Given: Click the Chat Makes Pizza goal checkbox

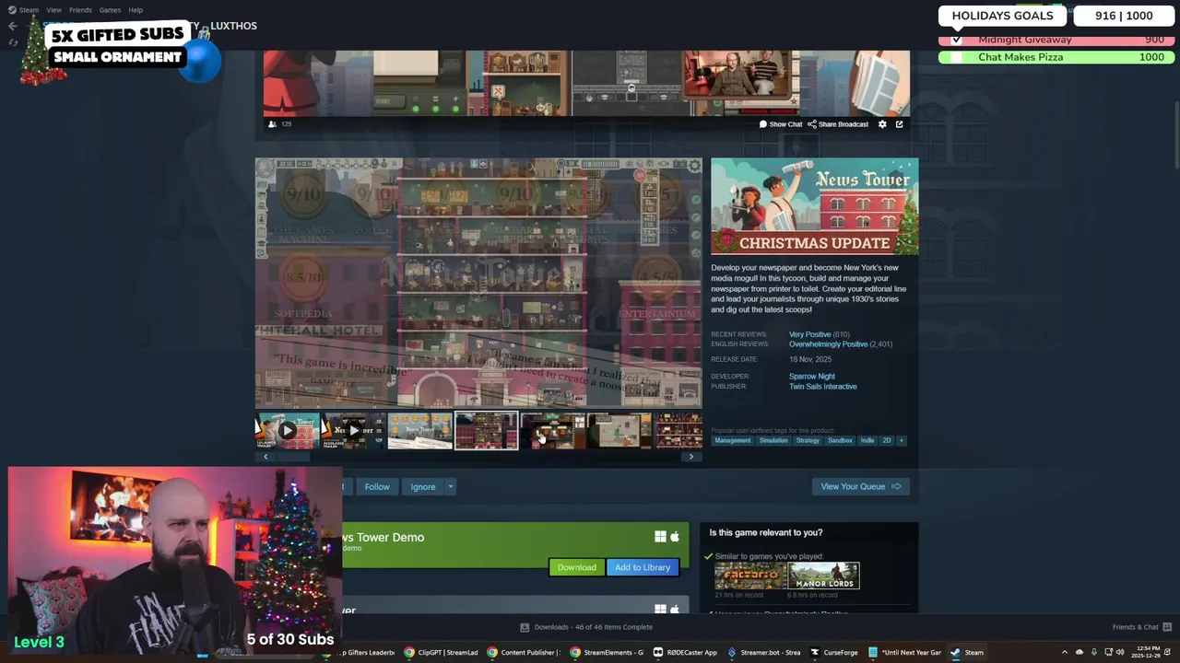Looking at the screenshot, I should click(x=956, y=57).
